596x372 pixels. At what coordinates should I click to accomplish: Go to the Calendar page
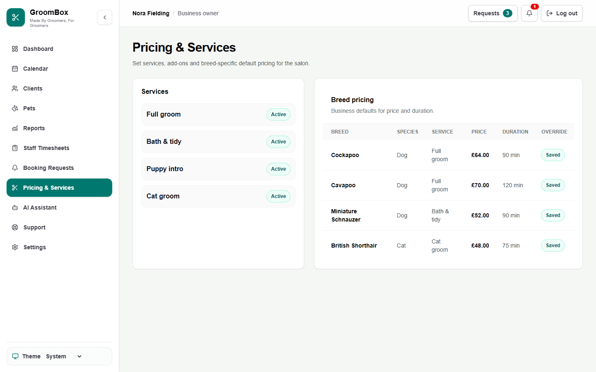point(59,69)
